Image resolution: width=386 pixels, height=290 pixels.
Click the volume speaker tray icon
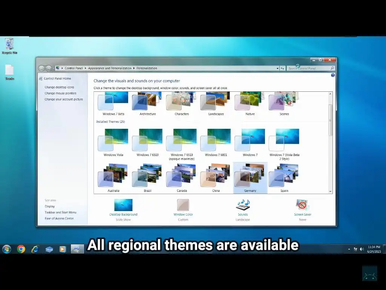coord(361,249)
